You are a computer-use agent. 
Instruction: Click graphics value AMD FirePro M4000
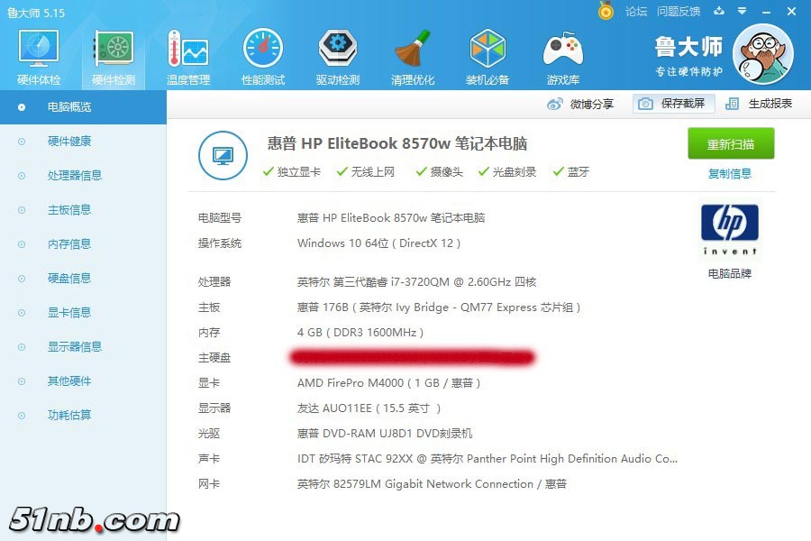point(389,383)
